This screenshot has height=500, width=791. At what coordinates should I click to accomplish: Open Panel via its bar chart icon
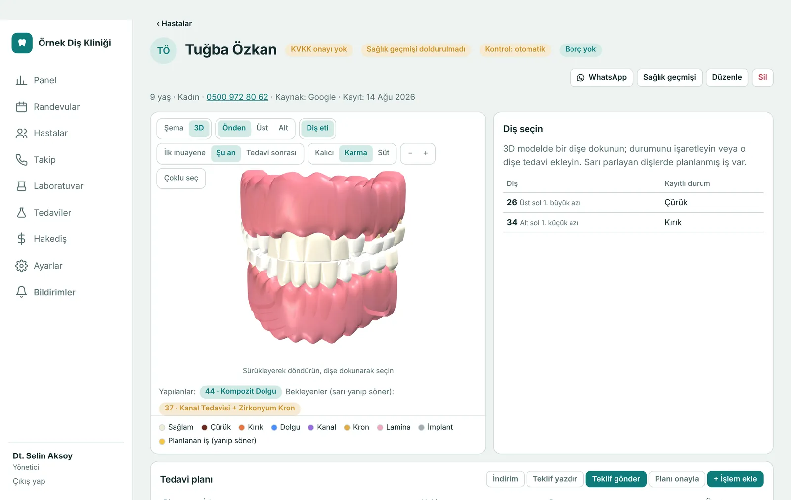[x=21, y=80]
